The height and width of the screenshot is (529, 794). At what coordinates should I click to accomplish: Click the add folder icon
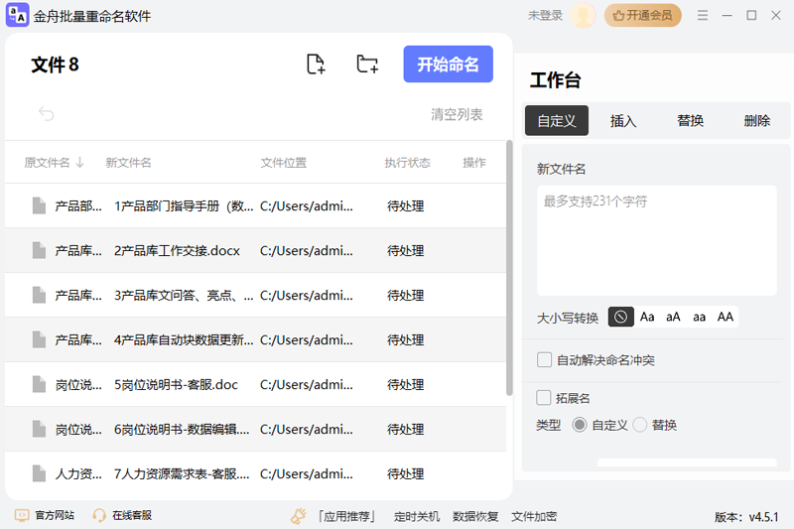click(x=367, y=65)
